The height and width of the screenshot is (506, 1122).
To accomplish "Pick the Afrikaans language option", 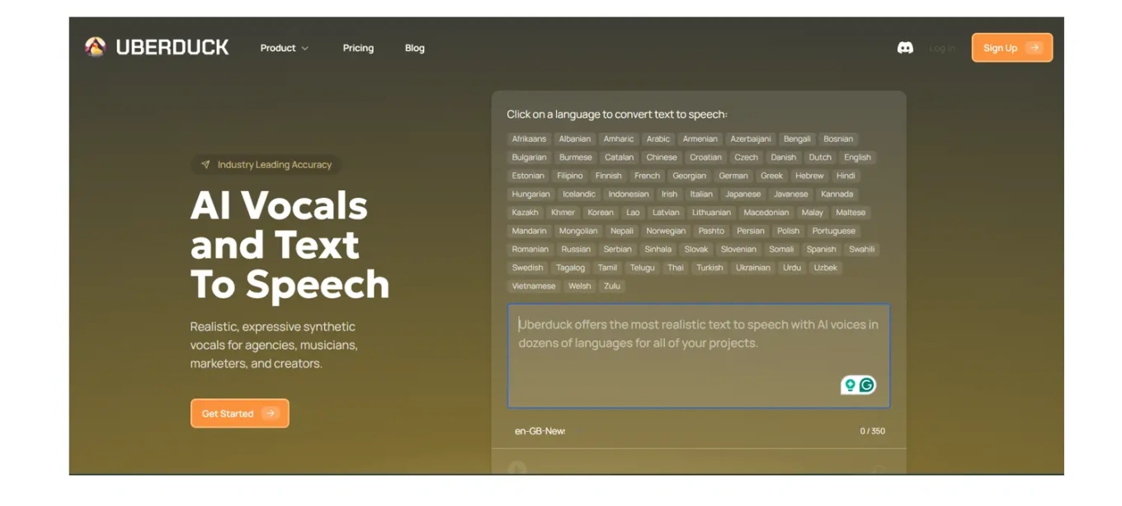I will pos(529,139).
